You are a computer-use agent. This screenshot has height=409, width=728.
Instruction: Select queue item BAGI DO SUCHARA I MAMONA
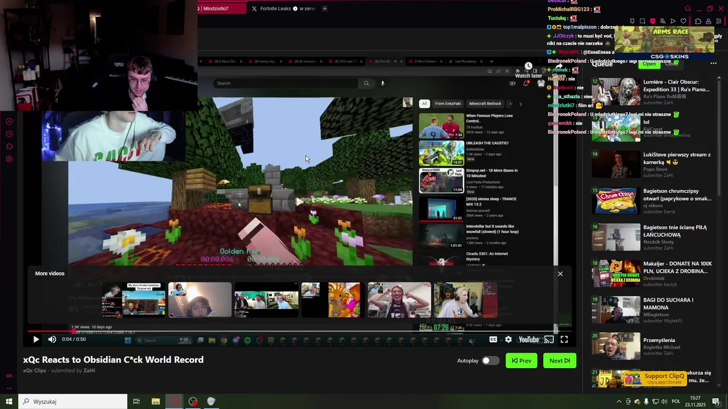(x=652, y=310)
